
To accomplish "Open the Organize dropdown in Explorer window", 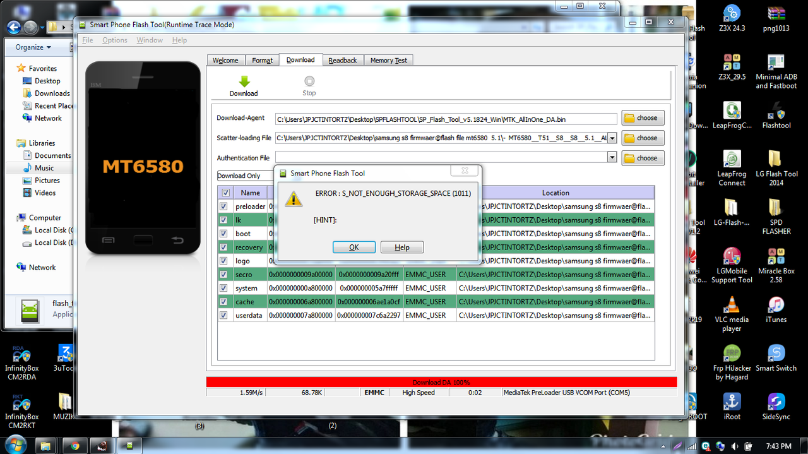I will [x=33, y=47].
